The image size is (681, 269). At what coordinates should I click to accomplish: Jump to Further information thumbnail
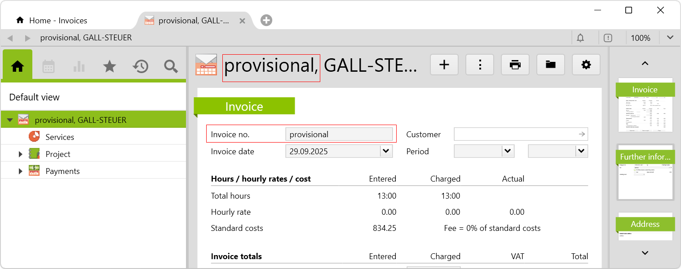(645, 172)
